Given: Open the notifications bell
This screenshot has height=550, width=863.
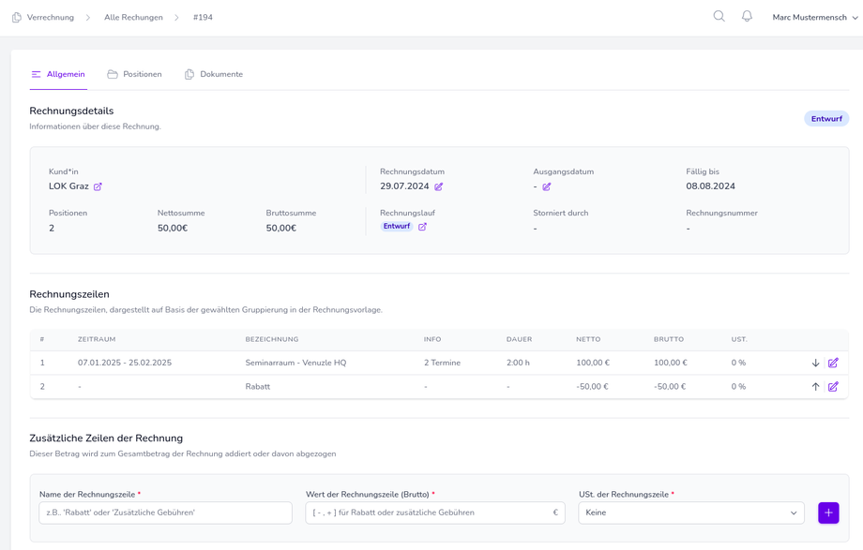Looking at the screenshot, I should coord(747,17).
